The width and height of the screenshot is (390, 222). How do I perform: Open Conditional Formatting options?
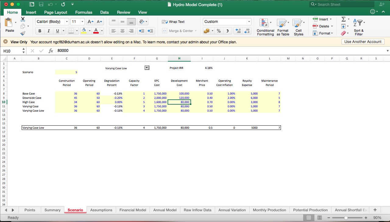265,27
